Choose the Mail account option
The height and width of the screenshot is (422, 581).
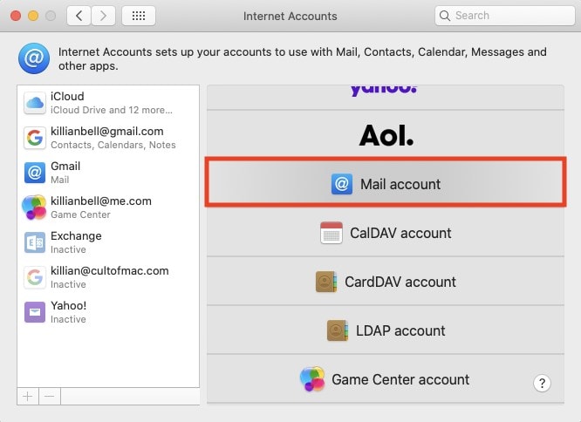[386, 184]
